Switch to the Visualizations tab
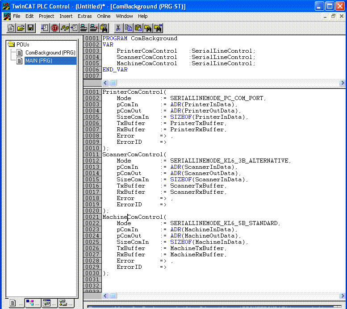The height and width of the screenshot is (309, 347). [x=50, y=303]
